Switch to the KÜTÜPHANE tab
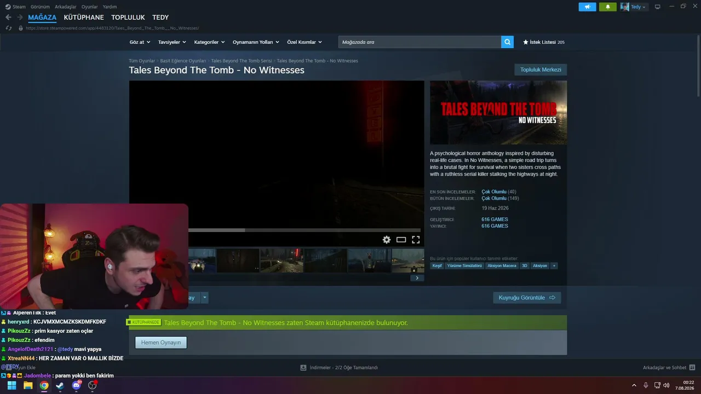 pos(84,18)
